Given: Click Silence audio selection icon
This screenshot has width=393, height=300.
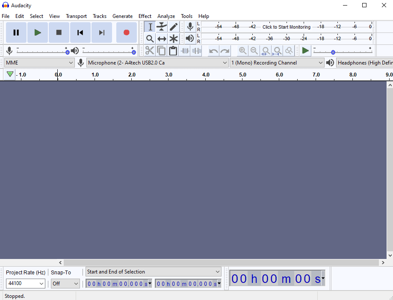Looking at the screenshot, I should (196, 51).
